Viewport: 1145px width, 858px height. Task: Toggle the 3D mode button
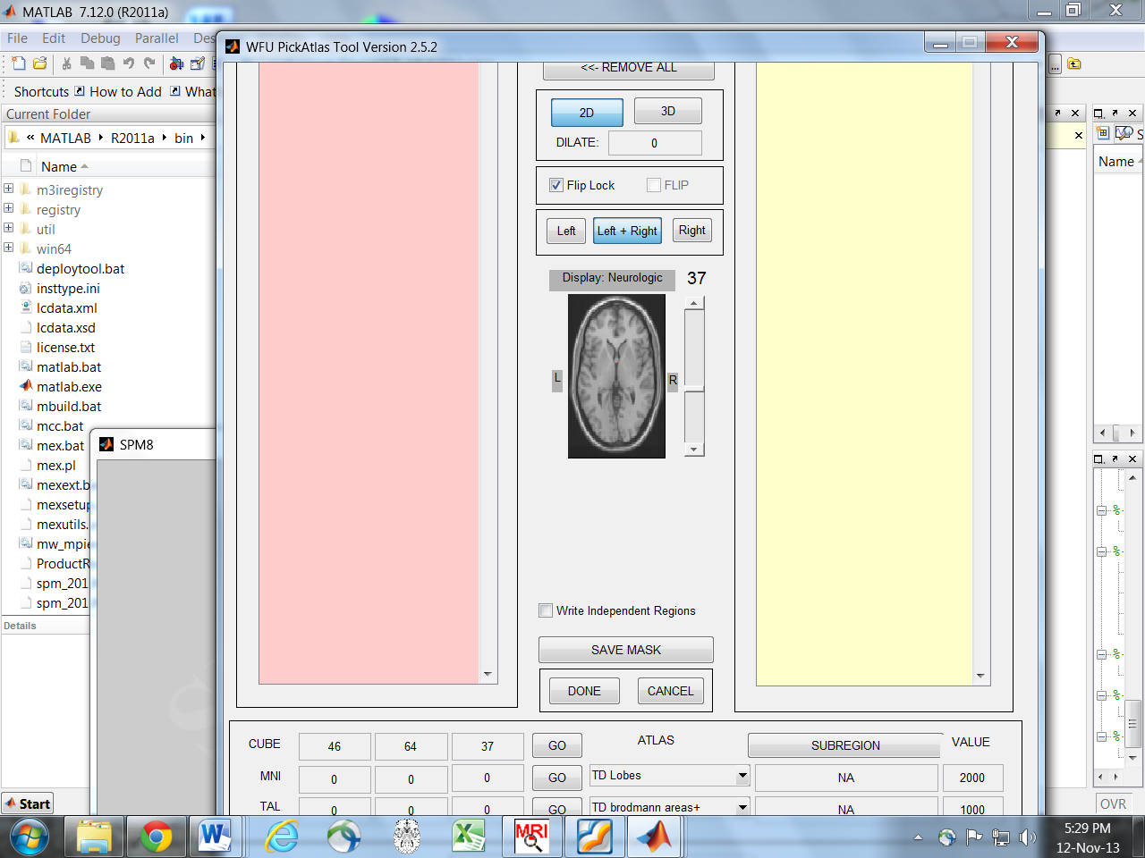[667, 112]
